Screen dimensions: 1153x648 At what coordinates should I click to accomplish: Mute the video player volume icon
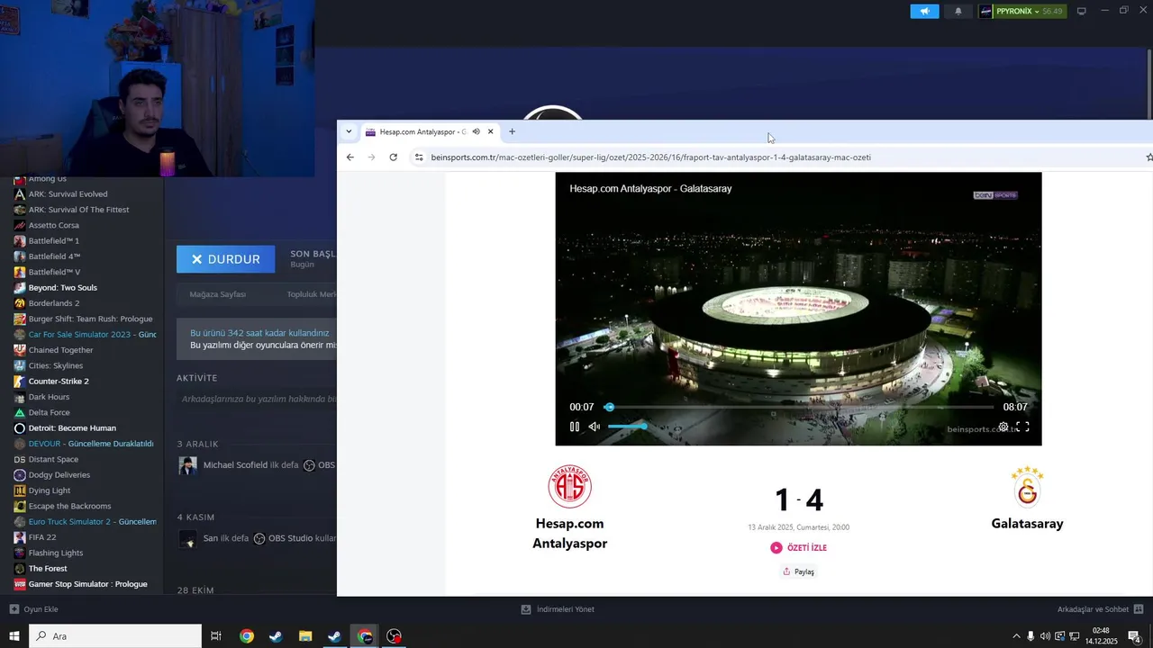(595, 427)
